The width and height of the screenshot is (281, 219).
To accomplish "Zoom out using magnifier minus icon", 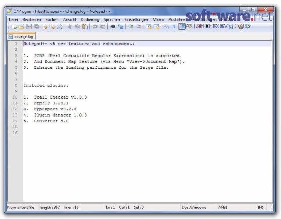I will click(x=139, y=27).
